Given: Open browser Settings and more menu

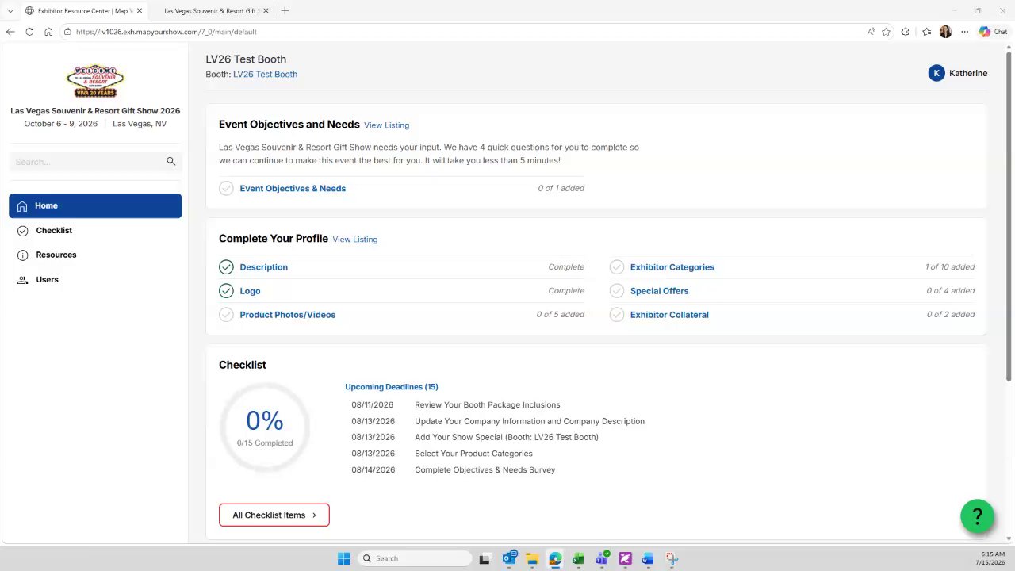Looking at the screenshot, I should pyautogui.click(x=964, y=32).
